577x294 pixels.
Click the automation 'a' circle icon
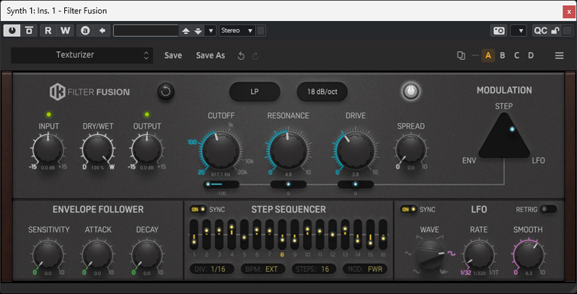85,30
